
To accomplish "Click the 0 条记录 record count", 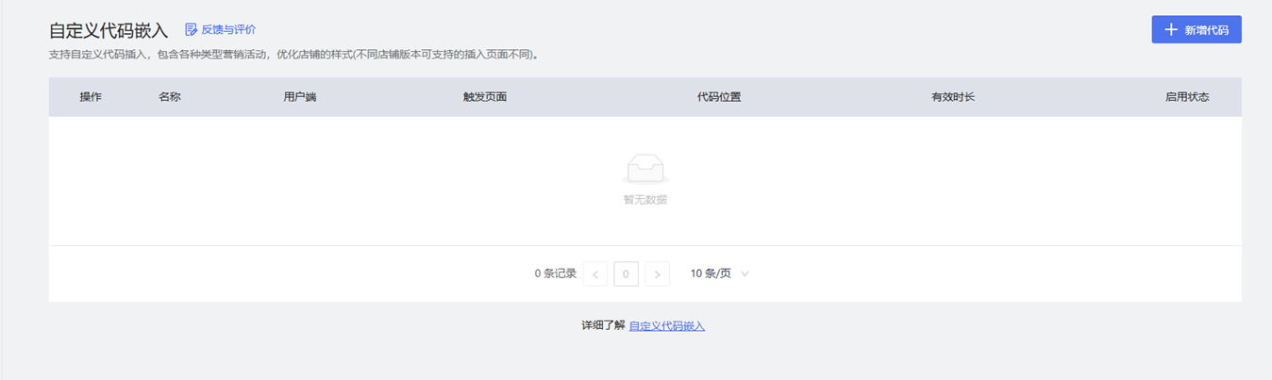I will pyautogui.click(x=555, y=273).
